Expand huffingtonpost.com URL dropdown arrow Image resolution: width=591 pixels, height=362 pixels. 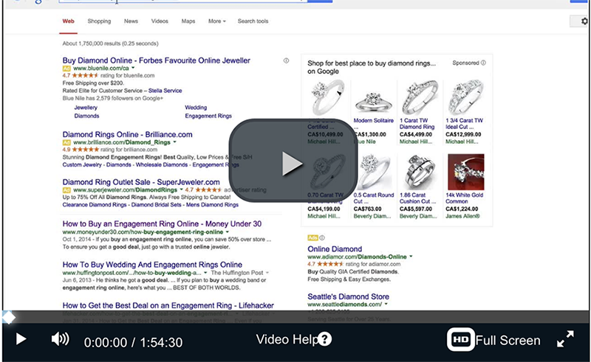205,273
